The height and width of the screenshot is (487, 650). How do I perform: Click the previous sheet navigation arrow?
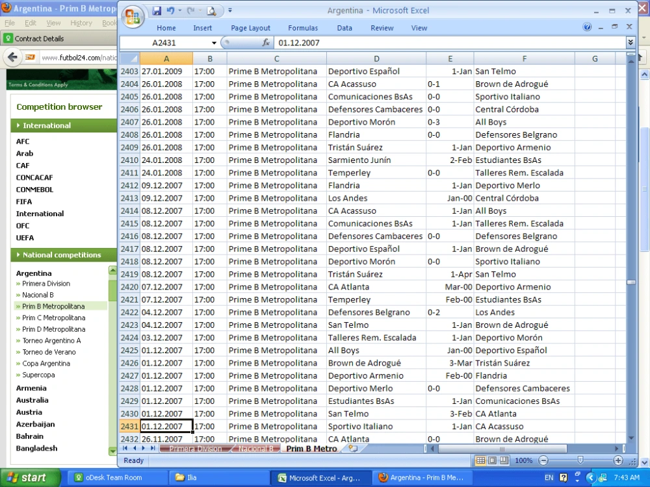pyautogui.click(x=135, y=448)
